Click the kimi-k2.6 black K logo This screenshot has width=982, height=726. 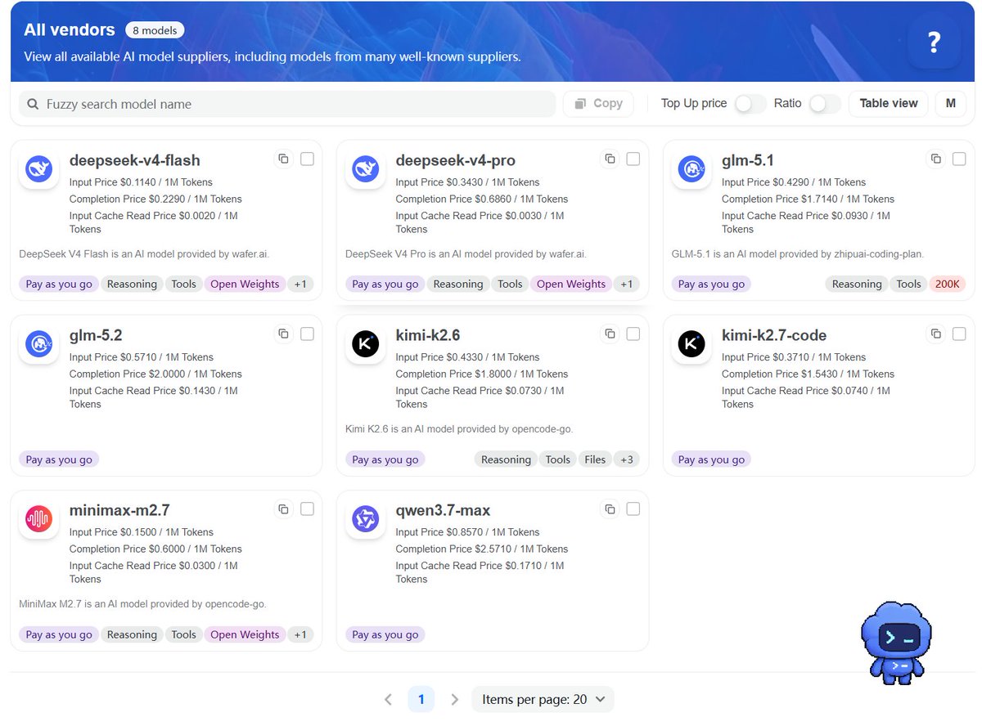(365, 344)
